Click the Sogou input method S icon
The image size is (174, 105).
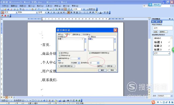153,102
